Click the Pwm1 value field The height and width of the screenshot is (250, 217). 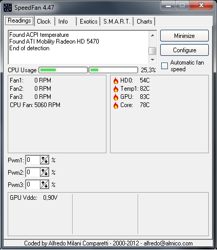(33, 160)
